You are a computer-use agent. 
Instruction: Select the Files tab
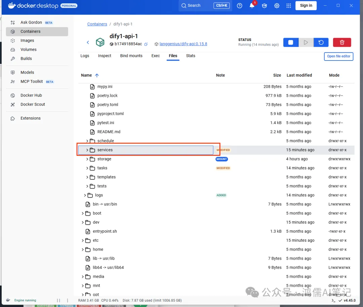173,56
